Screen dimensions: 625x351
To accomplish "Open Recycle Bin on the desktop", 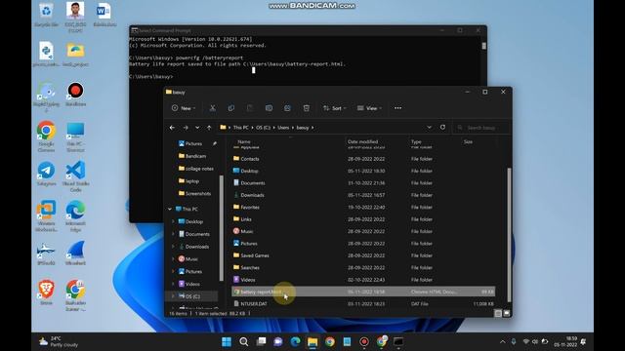I will click(46, 16).
